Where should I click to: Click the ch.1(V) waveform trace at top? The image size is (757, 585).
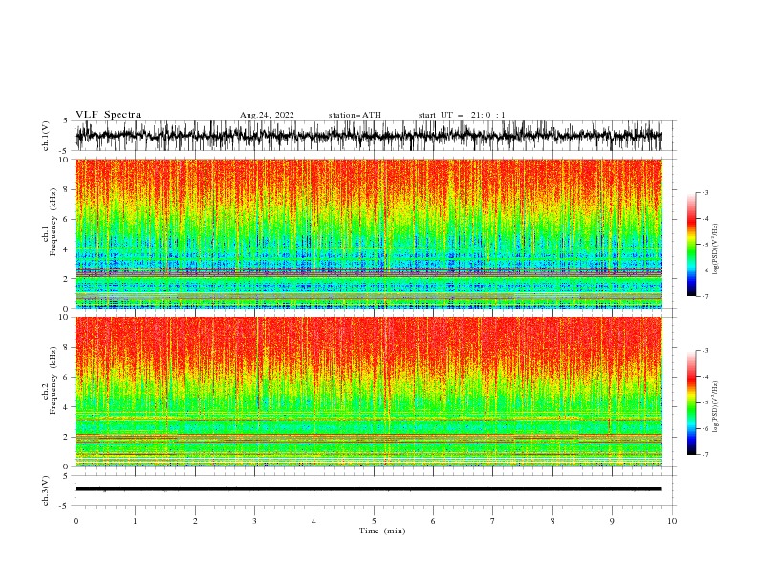click(369, 136)
